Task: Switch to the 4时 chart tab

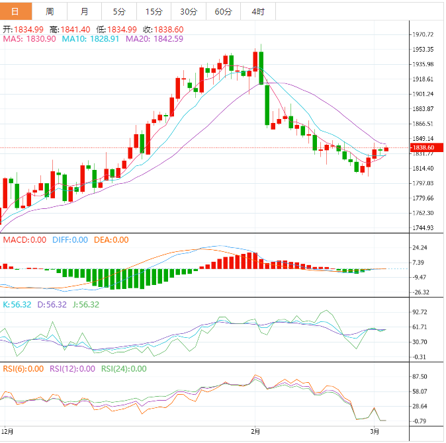Action: 257,11
